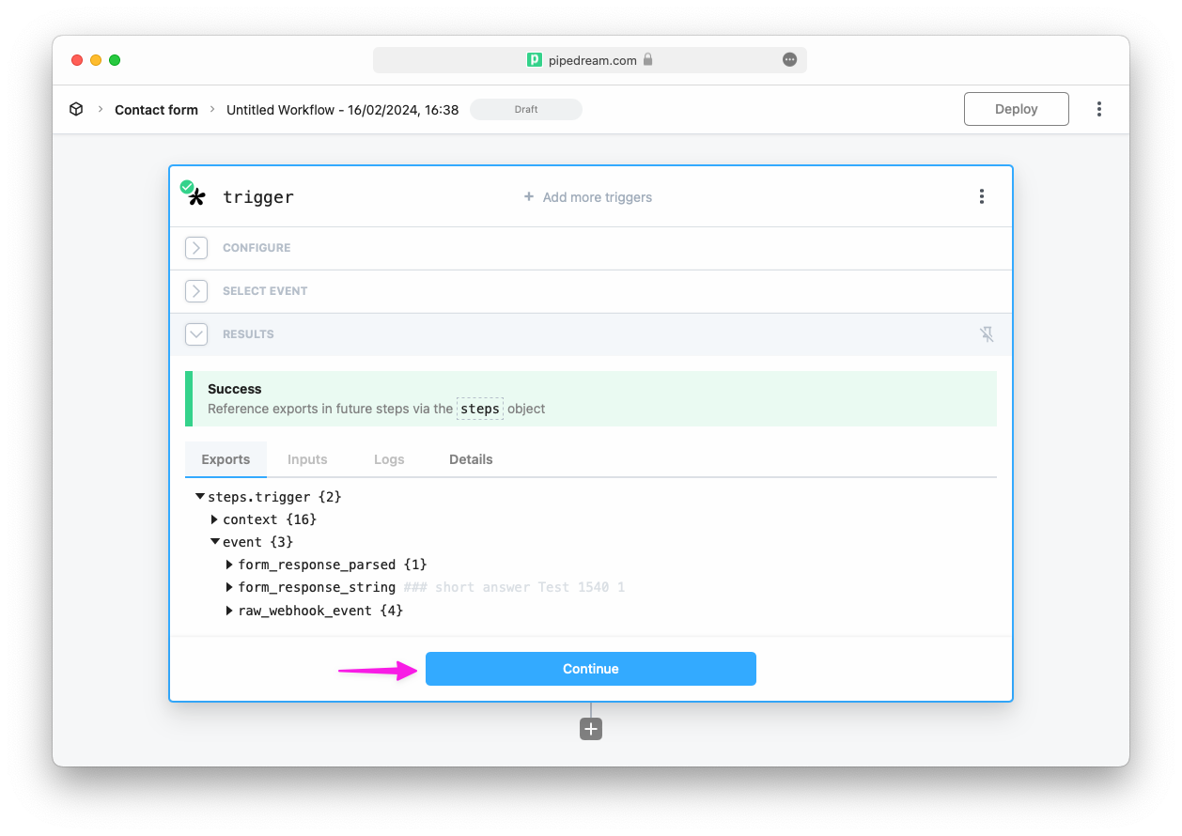Image resolution: width=1182 pixels, height=836 pixels.
Task: Click the Pipedream favicon in address bar
Action: coord(535,59)
